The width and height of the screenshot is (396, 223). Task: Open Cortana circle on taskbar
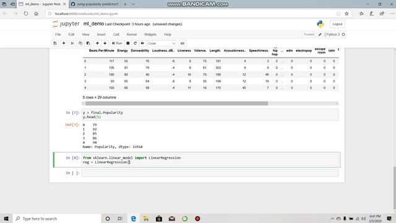pyautogui.click(x=107, y=219)
